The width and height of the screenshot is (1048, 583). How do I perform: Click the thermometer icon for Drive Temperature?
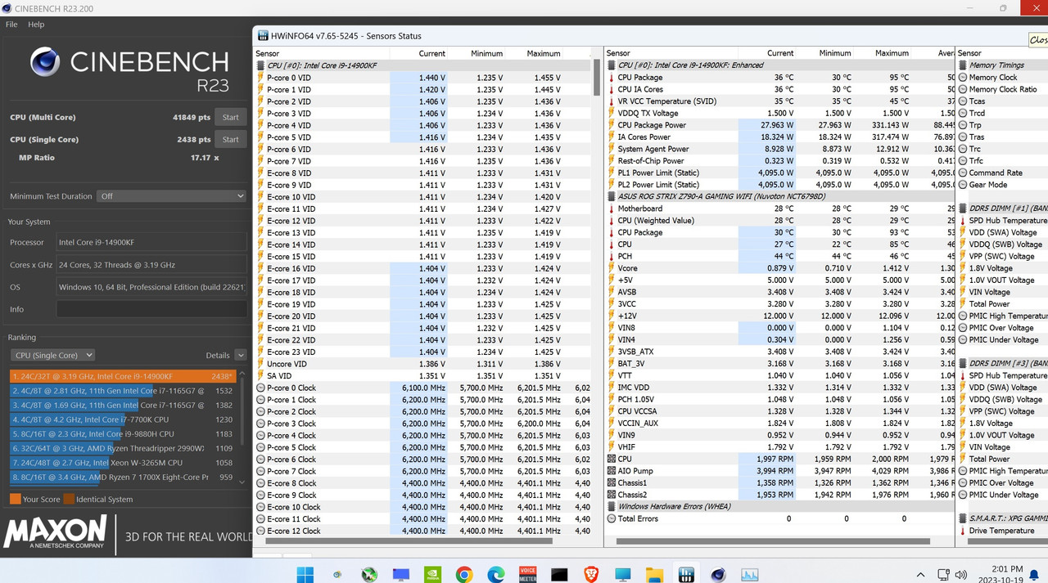[x=962, y=531]
